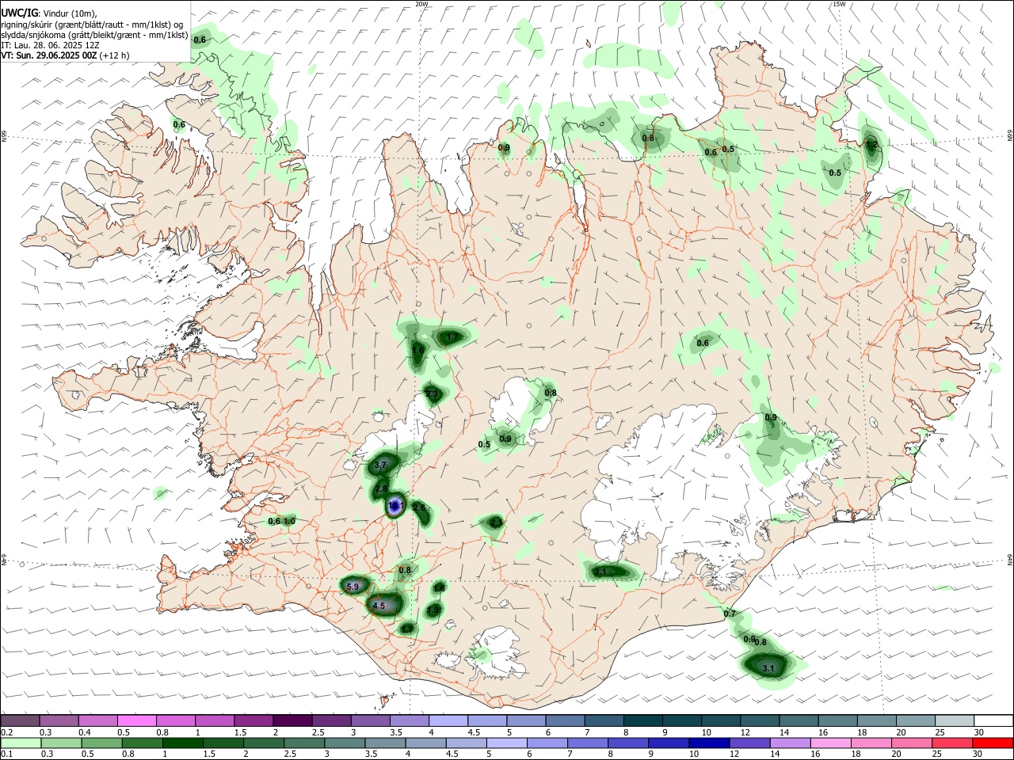
Task: Click the 3.1 value over the southeast sea
Action: (768, 668)
